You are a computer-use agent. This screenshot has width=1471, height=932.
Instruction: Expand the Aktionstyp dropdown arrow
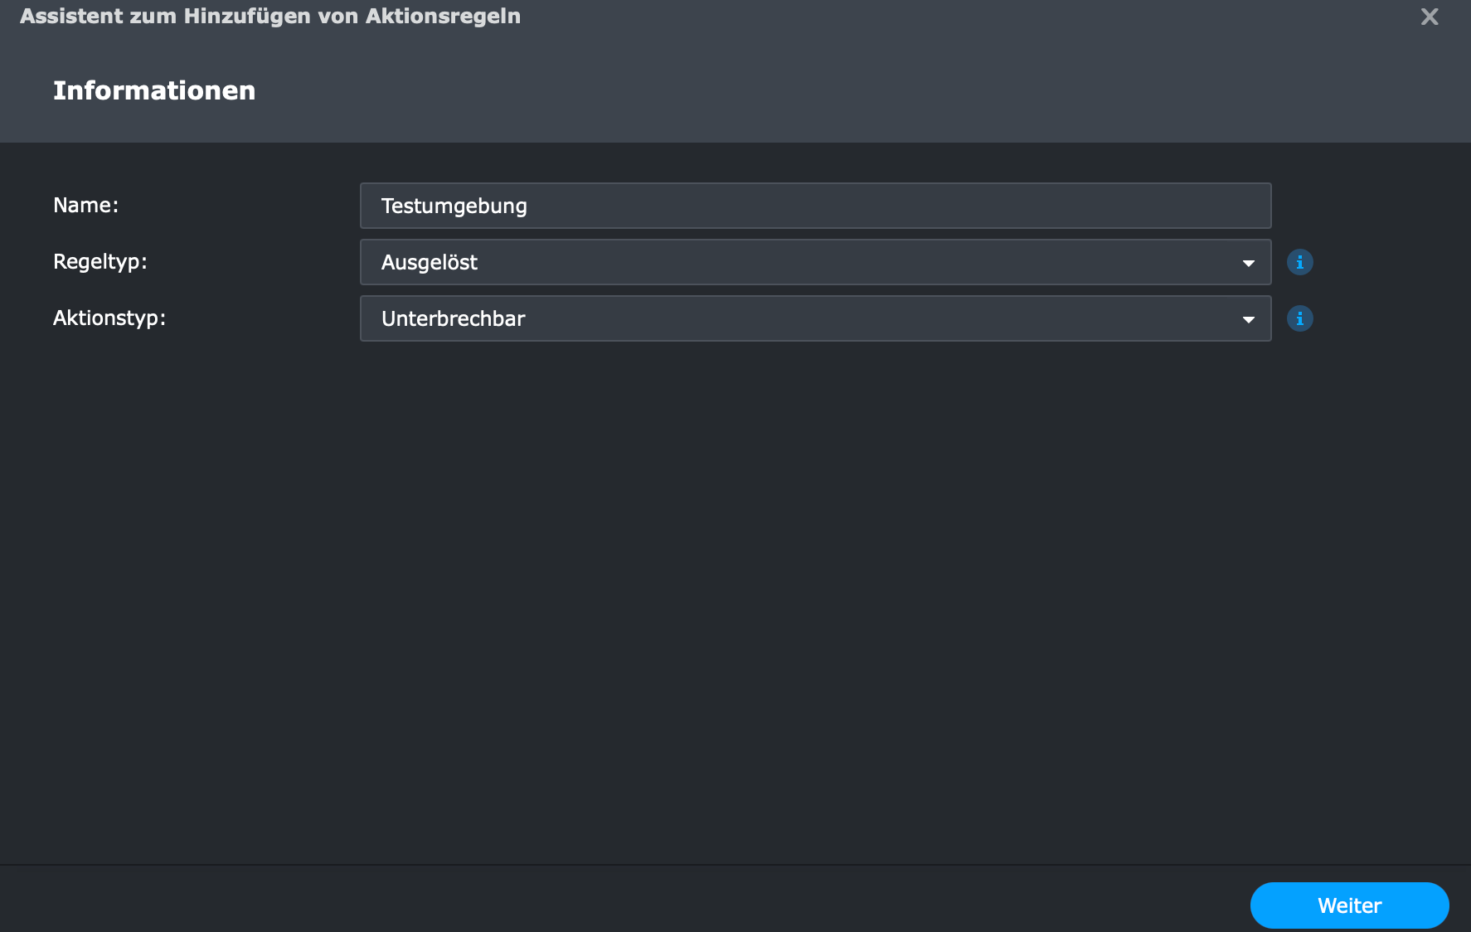point(1248,319)
